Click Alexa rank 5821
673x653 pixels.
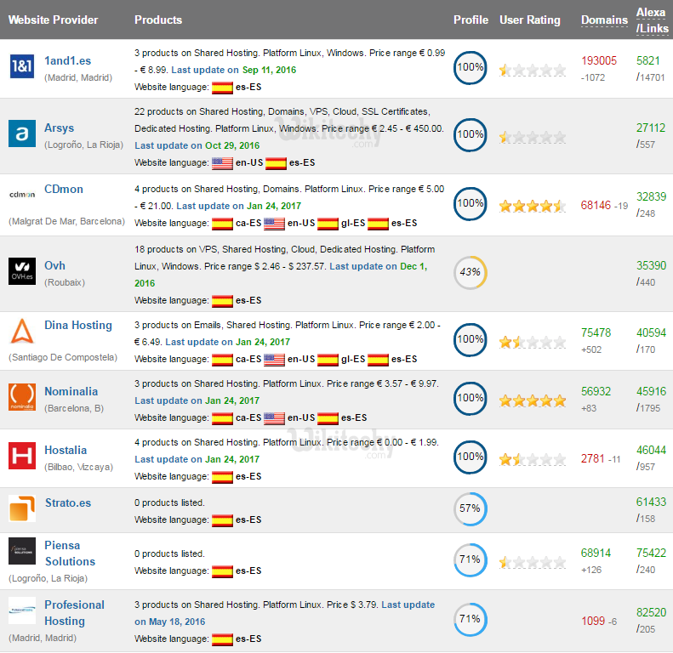tap(648, 61)
